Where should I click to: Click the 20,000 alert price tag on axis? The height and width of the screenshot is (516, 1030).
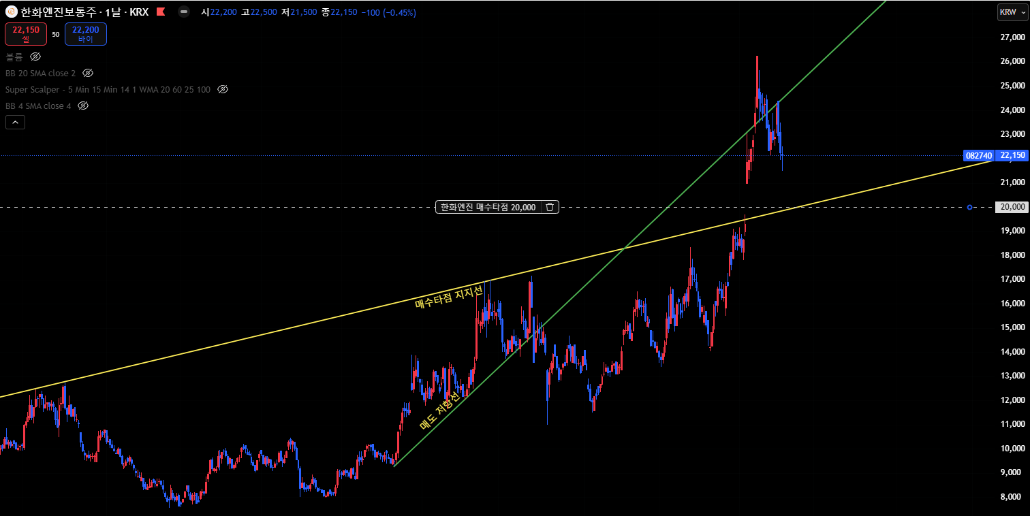click(x=1012, y=207)
